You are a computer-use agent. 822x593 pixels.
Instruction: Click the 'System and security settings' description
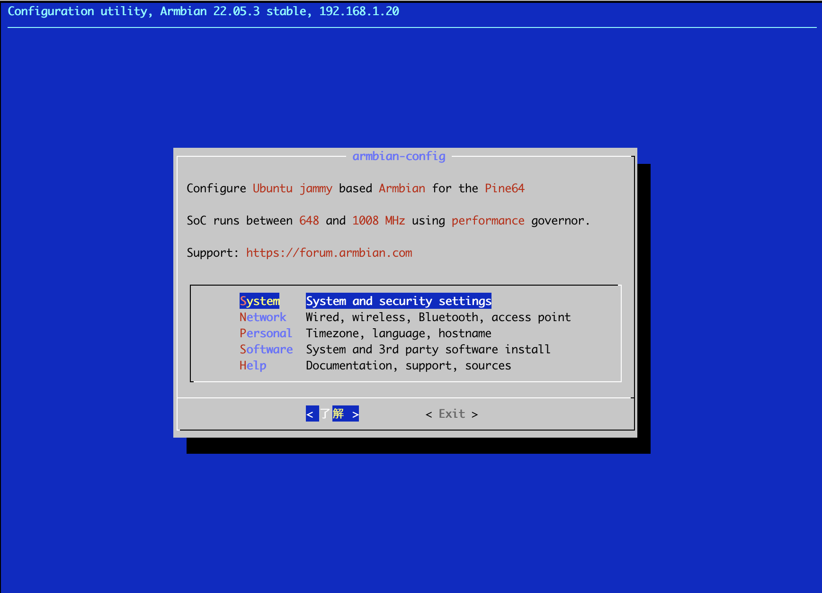pos(398,301)
